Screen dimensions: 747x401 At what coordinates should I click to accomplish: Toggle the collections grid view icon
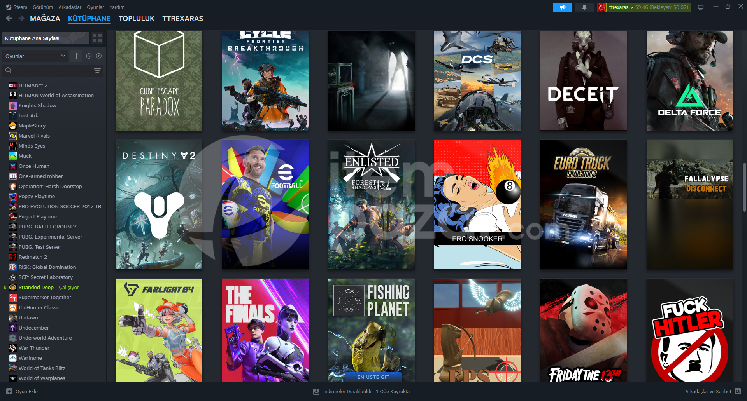pyautogui.click(x=97, y=38)
